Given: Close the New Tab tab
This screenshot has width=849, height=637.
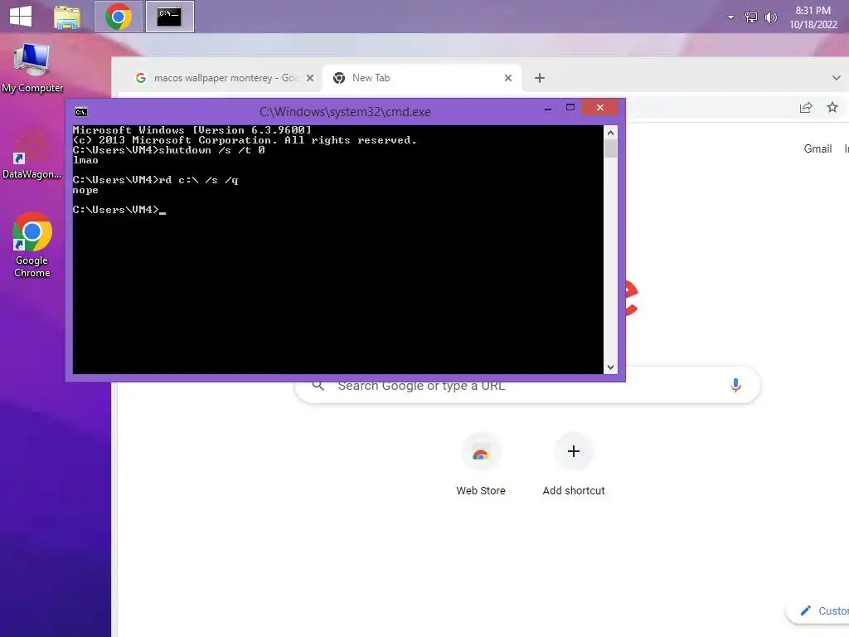Looking at the screenshot, I should point(508,78).
